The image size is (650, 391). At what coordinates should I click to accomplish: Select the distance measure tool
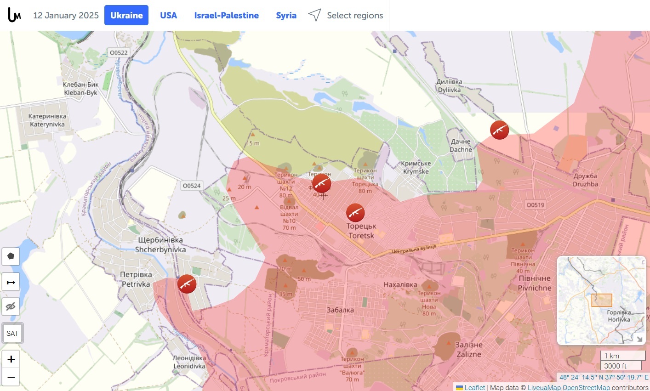pyautogui.click(x=11, y=282)
